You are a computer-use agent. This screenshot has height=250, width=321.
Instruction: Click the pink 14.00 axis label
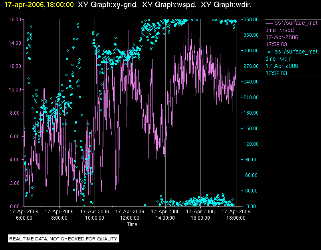[15, 43]
